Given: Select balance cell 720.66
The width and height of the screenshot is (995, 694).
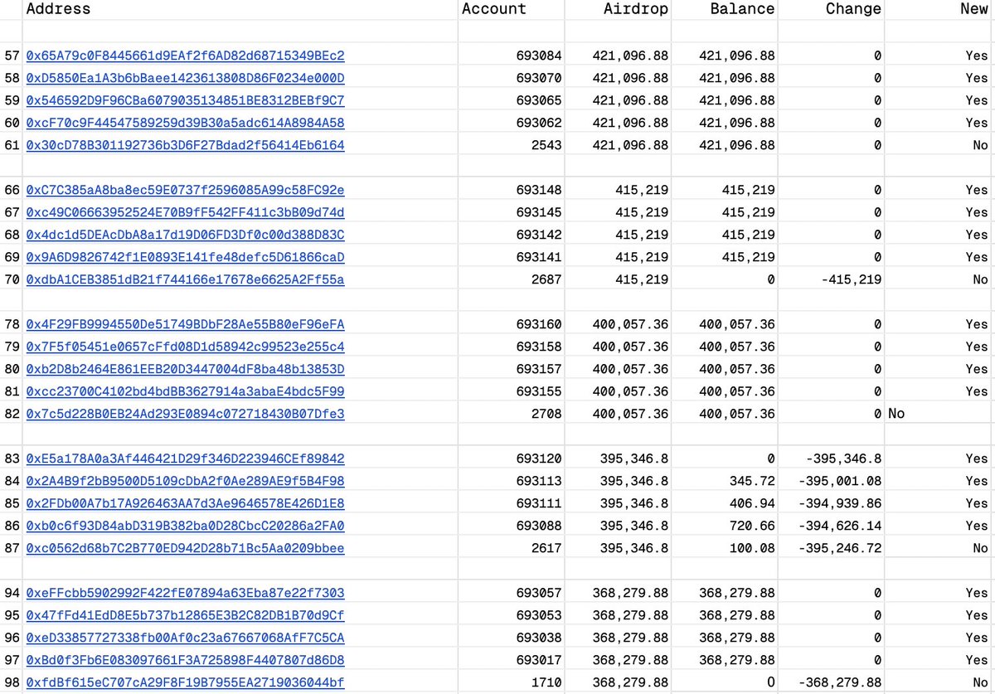Looking at the screenshot, I should [752, 526].
